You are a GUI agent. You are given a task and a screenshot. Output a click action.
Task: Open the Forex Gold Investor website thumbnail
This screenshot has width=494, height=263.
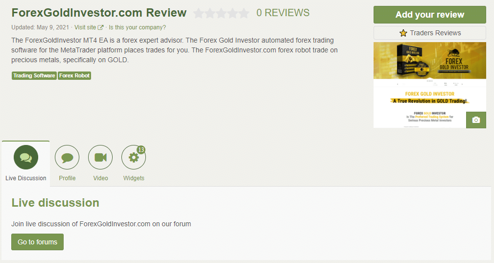click(430, 85)
